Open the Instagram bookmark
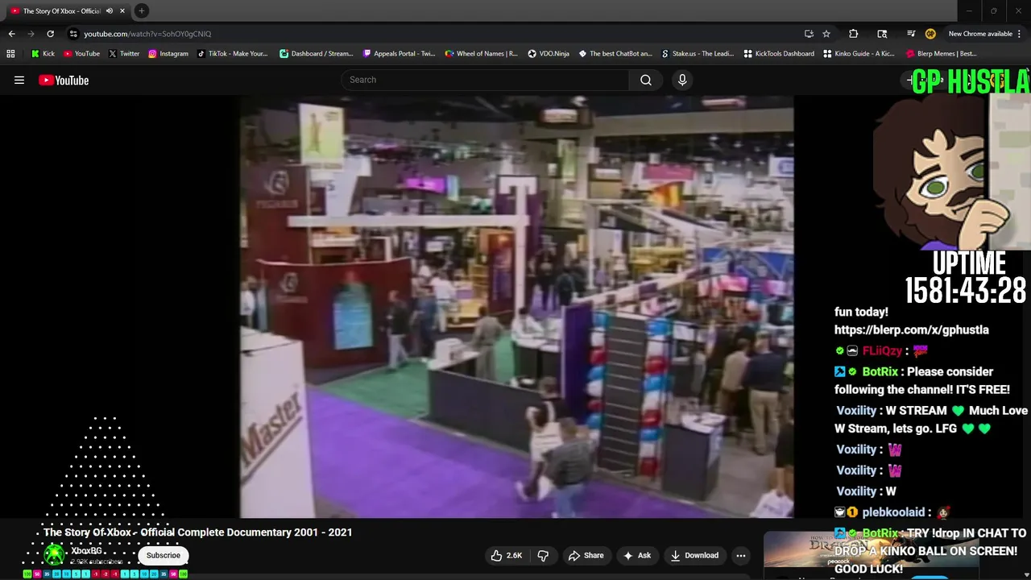Viewport: 1031px width, 580px height. [168, 54]
